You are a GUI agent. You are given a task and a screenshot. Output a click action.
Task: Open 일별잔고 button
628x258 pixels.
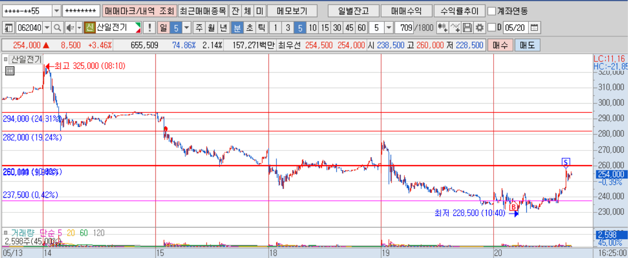click(x=353, y=11)
